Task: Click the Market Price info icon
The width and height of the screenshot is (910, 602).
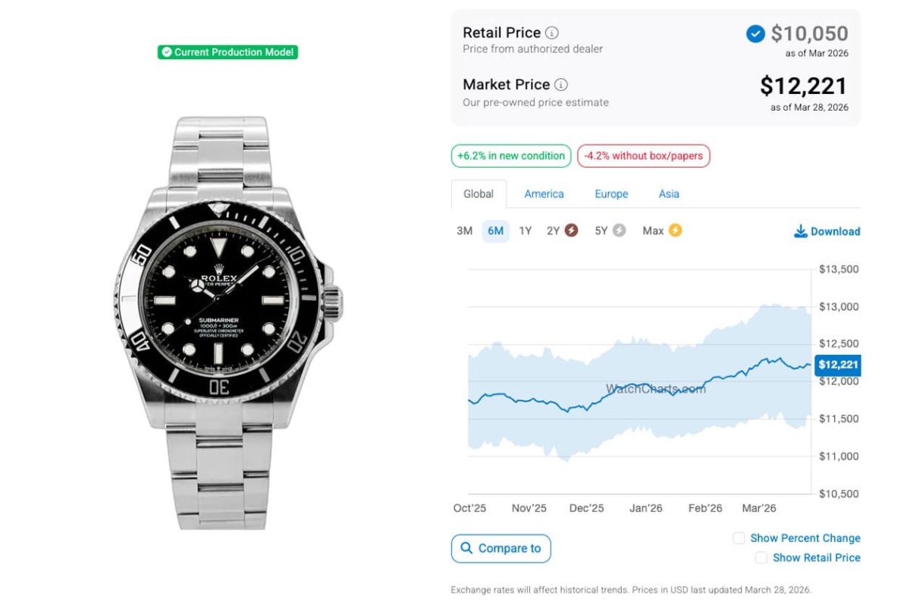Action: pos(561,85)
